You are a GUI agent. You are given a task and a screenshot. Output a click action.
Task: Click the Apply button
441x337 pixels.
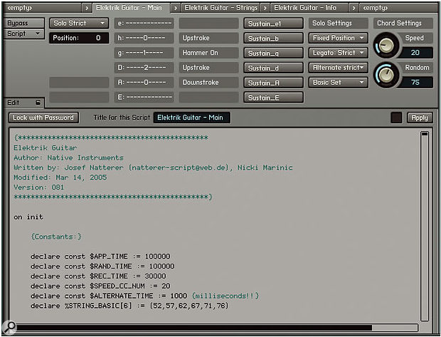click(420, 118)
